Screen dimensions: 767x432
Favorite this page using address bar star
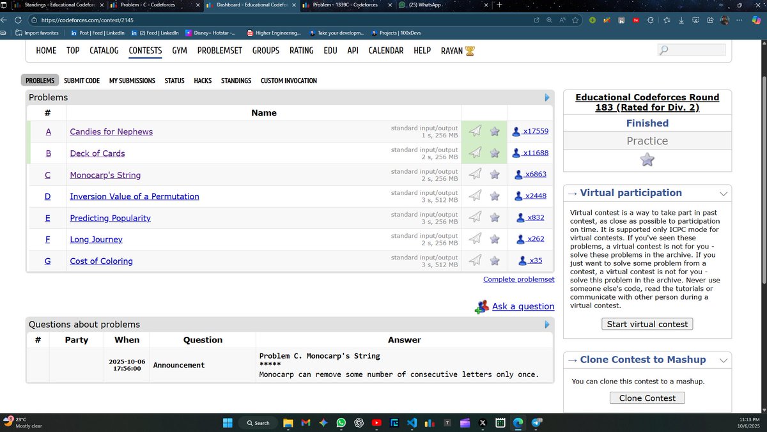pos(576,20)
